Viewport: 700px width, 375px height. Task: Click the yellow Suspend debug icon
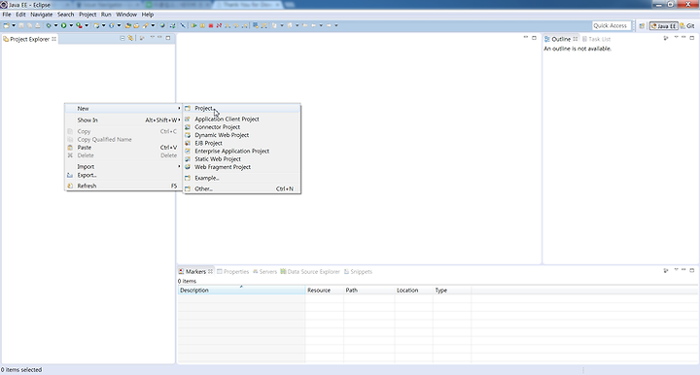point(202,25)
